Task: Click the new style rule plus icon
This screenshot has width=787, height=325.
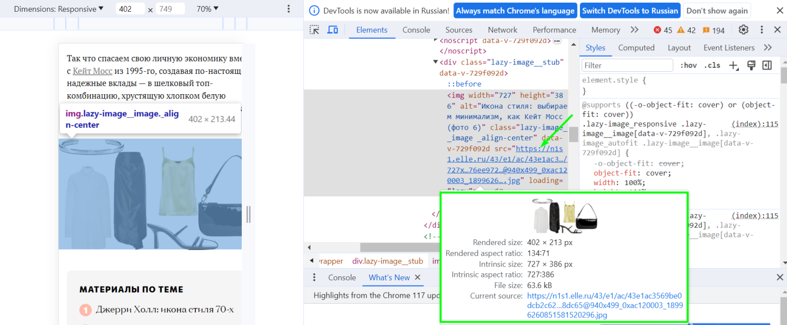Action: pyautogui.click(x=734, y=65)
